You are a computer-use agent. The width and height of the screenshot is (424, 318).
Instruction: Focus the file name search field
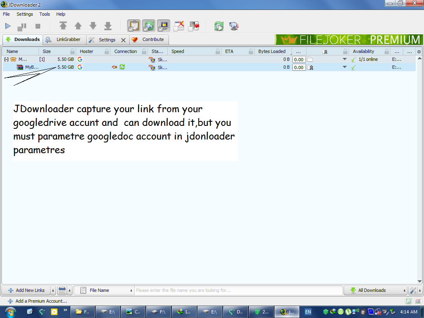[238, 290]
